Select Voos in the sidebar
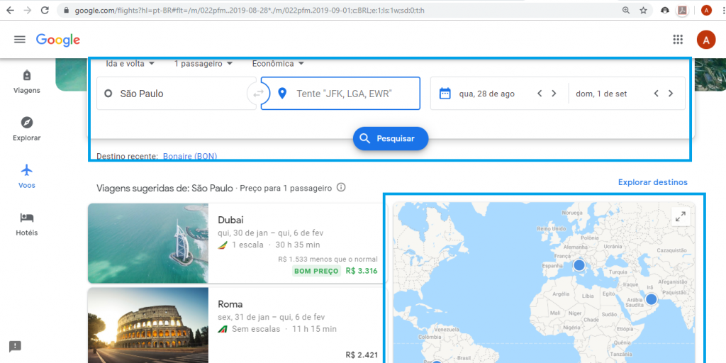 pyautogui.click(x=27, y=177)
